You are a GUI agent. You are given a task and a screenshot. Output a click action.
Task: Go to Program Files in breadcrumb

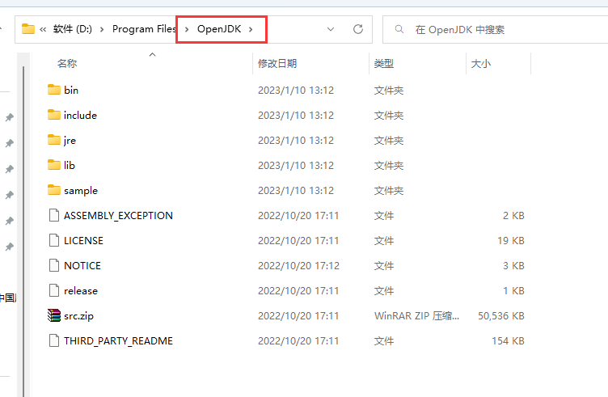(x=144, y=29)
